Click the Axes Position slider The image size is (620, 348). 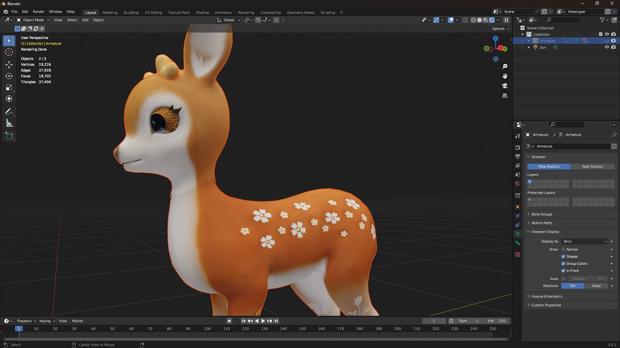click(x=588, y=279)
